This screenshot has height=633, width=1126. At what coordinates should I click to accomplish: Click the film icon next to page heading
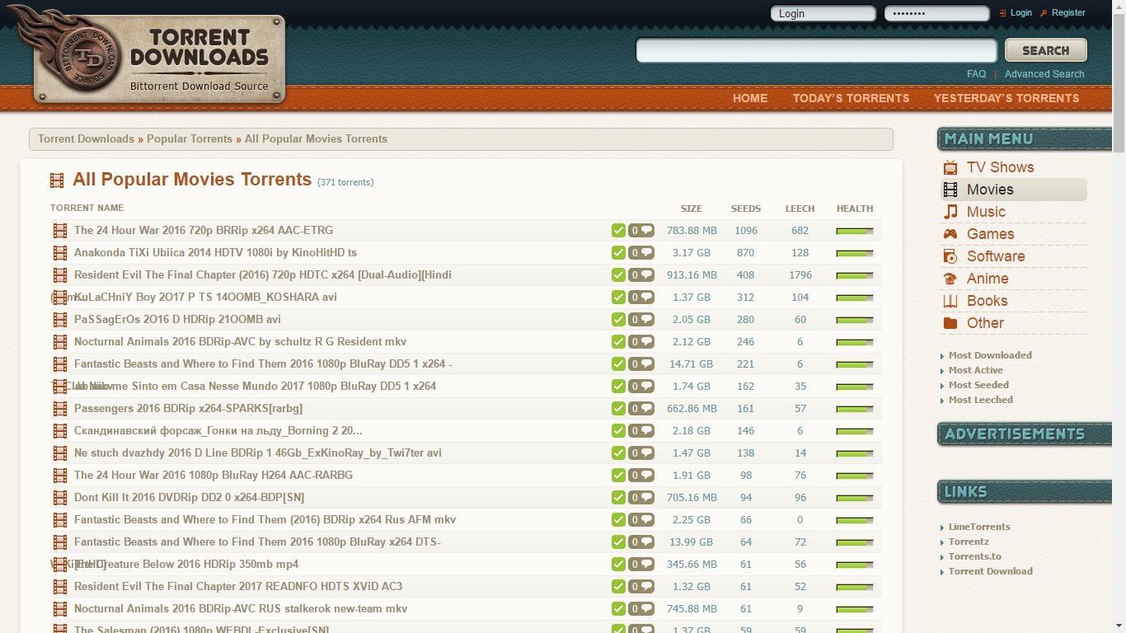[x=57, y=181]
